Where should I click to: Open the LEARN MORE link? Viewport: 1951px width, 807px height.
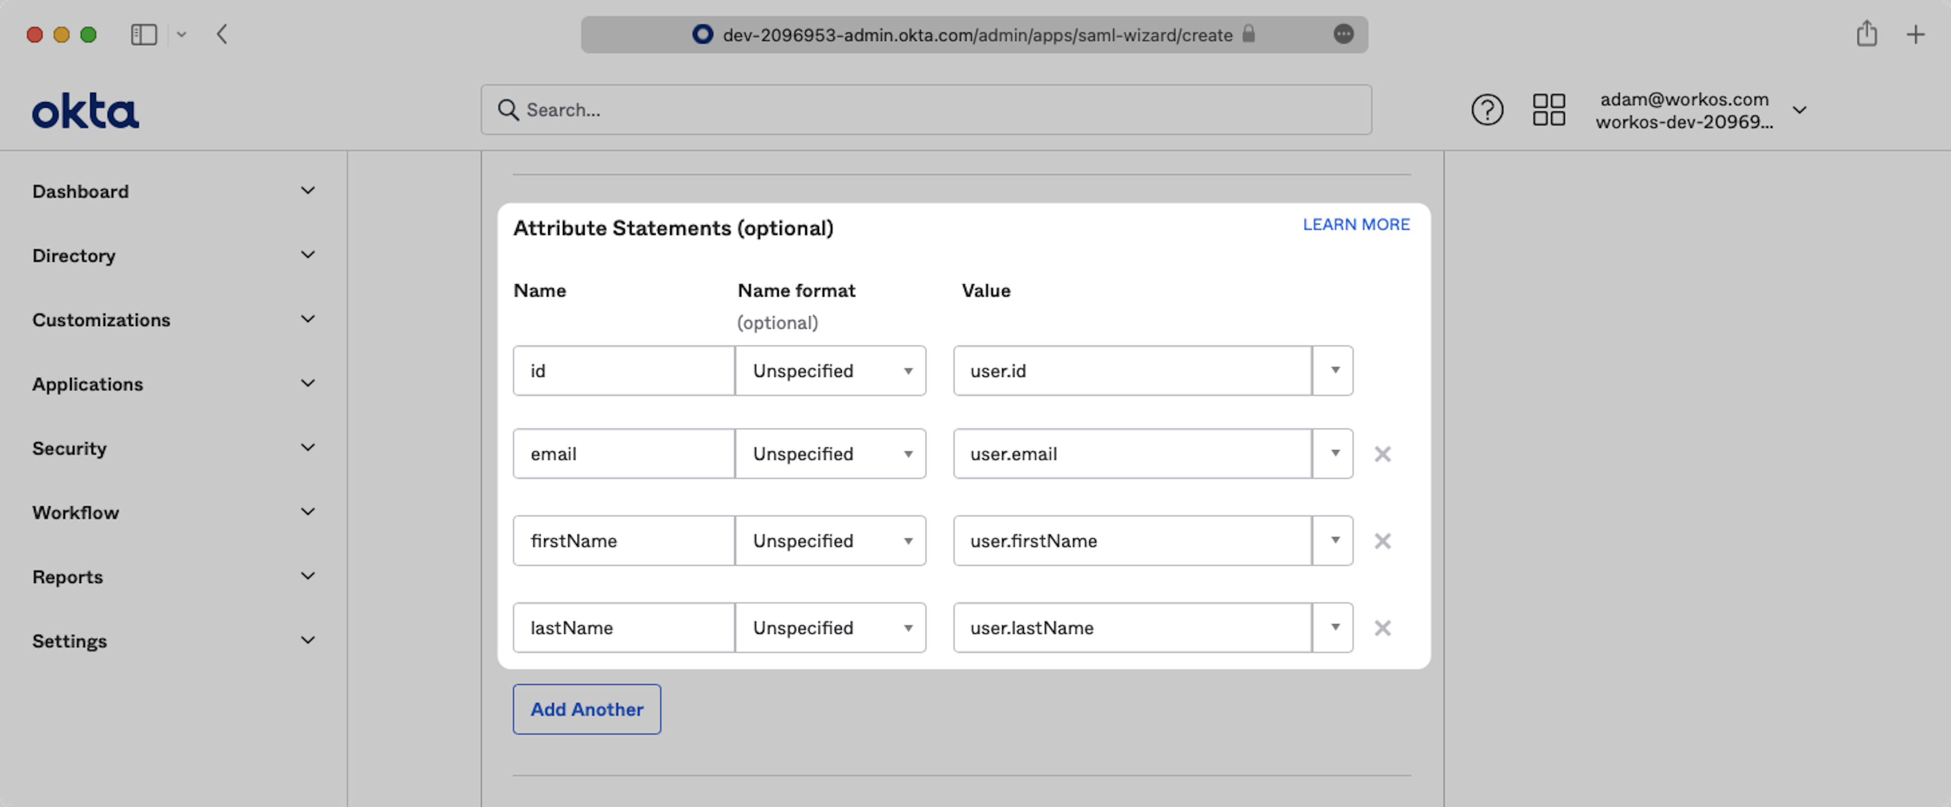tap(1356, 224)
